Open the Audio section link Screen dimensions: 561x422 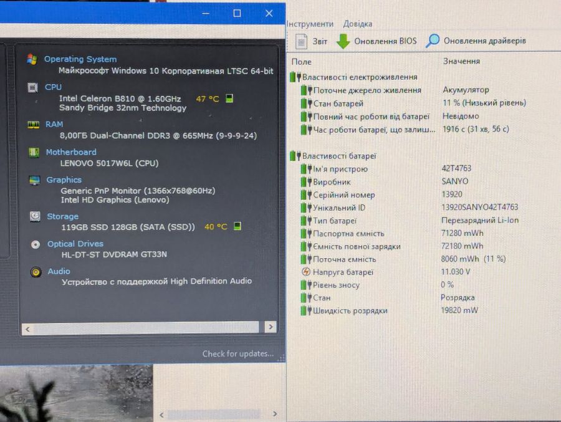[59, 271]
